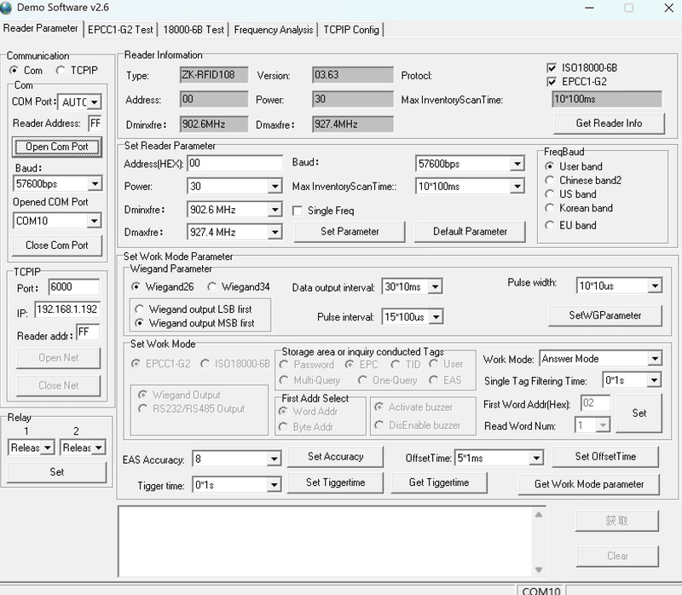Expand the Opened COM Port dropdown

pyautogui.click(x=94, y=221)
